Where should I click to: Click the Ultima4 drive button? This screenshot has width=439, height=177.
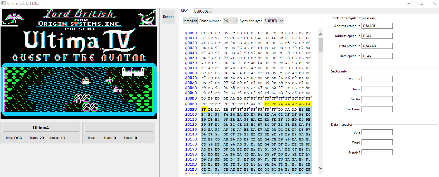click(41, 128)
